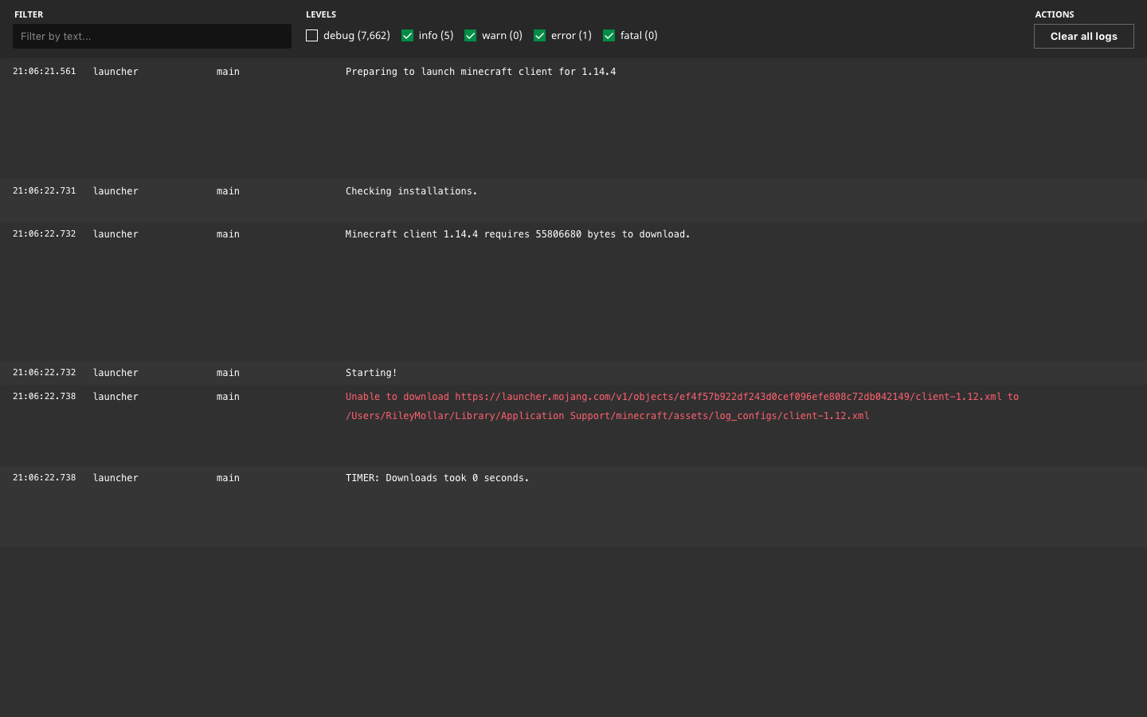Screen dimensions: 1147x717
Task: Select the 'TIMER: Downloads took 0 seconds' entry
Action: 437,478
